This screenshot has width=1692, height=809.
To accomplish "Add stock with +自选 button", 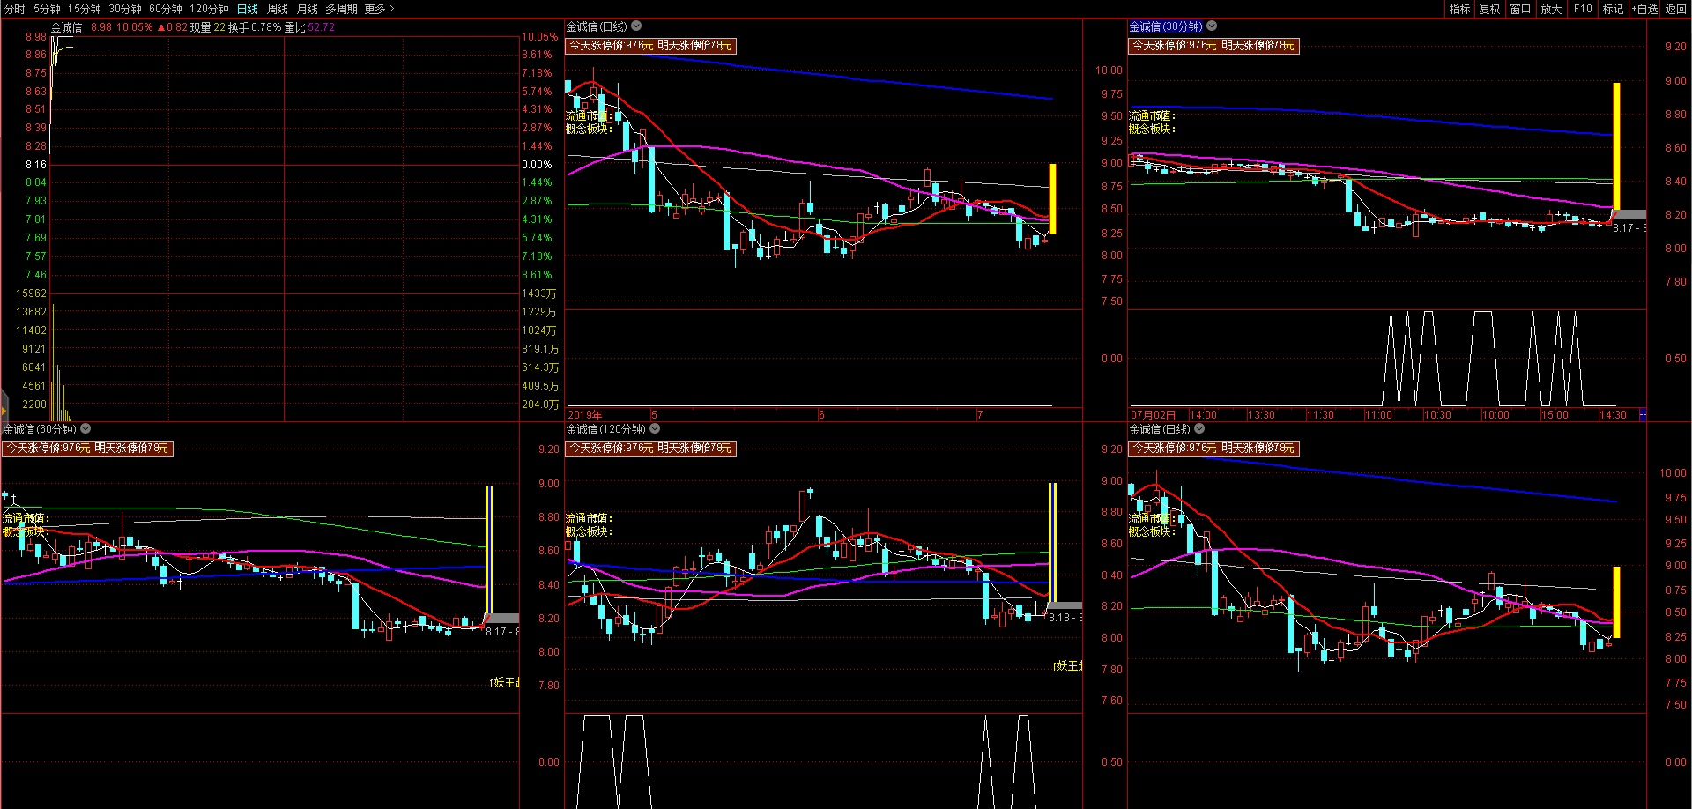I will (x=1644, y=9).
